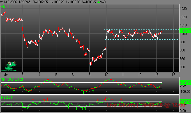Viewport: 191px width, 113px height.
Task: Select the RSI2(34) indicator label
Action: click(7, 98)
